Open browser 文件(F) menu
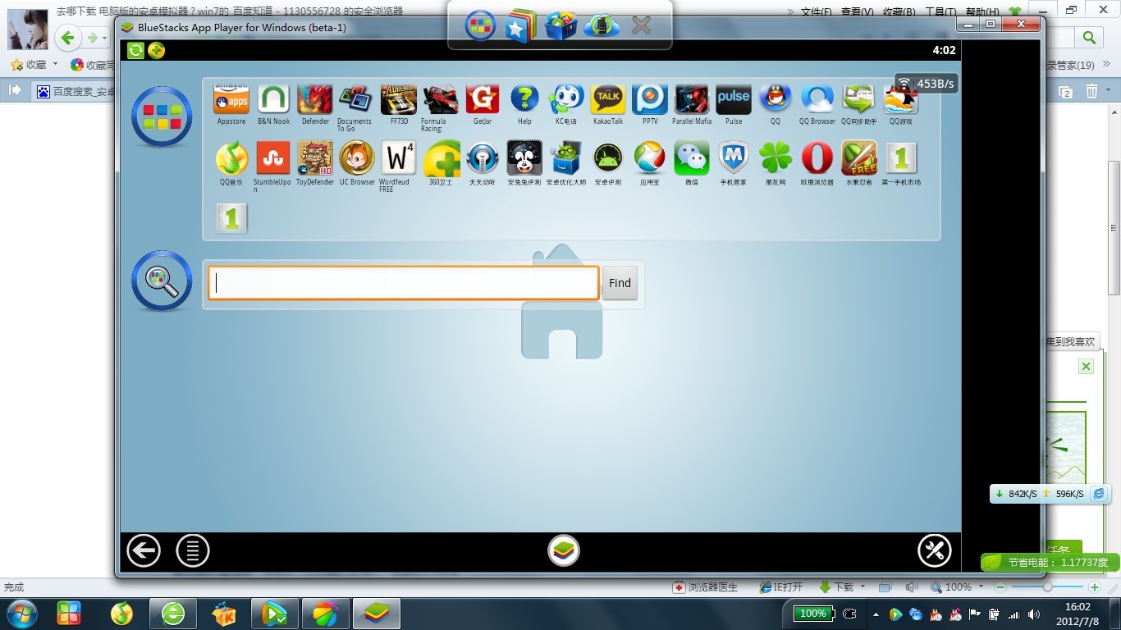This screenshot has width=1121, height=630. 816,12
